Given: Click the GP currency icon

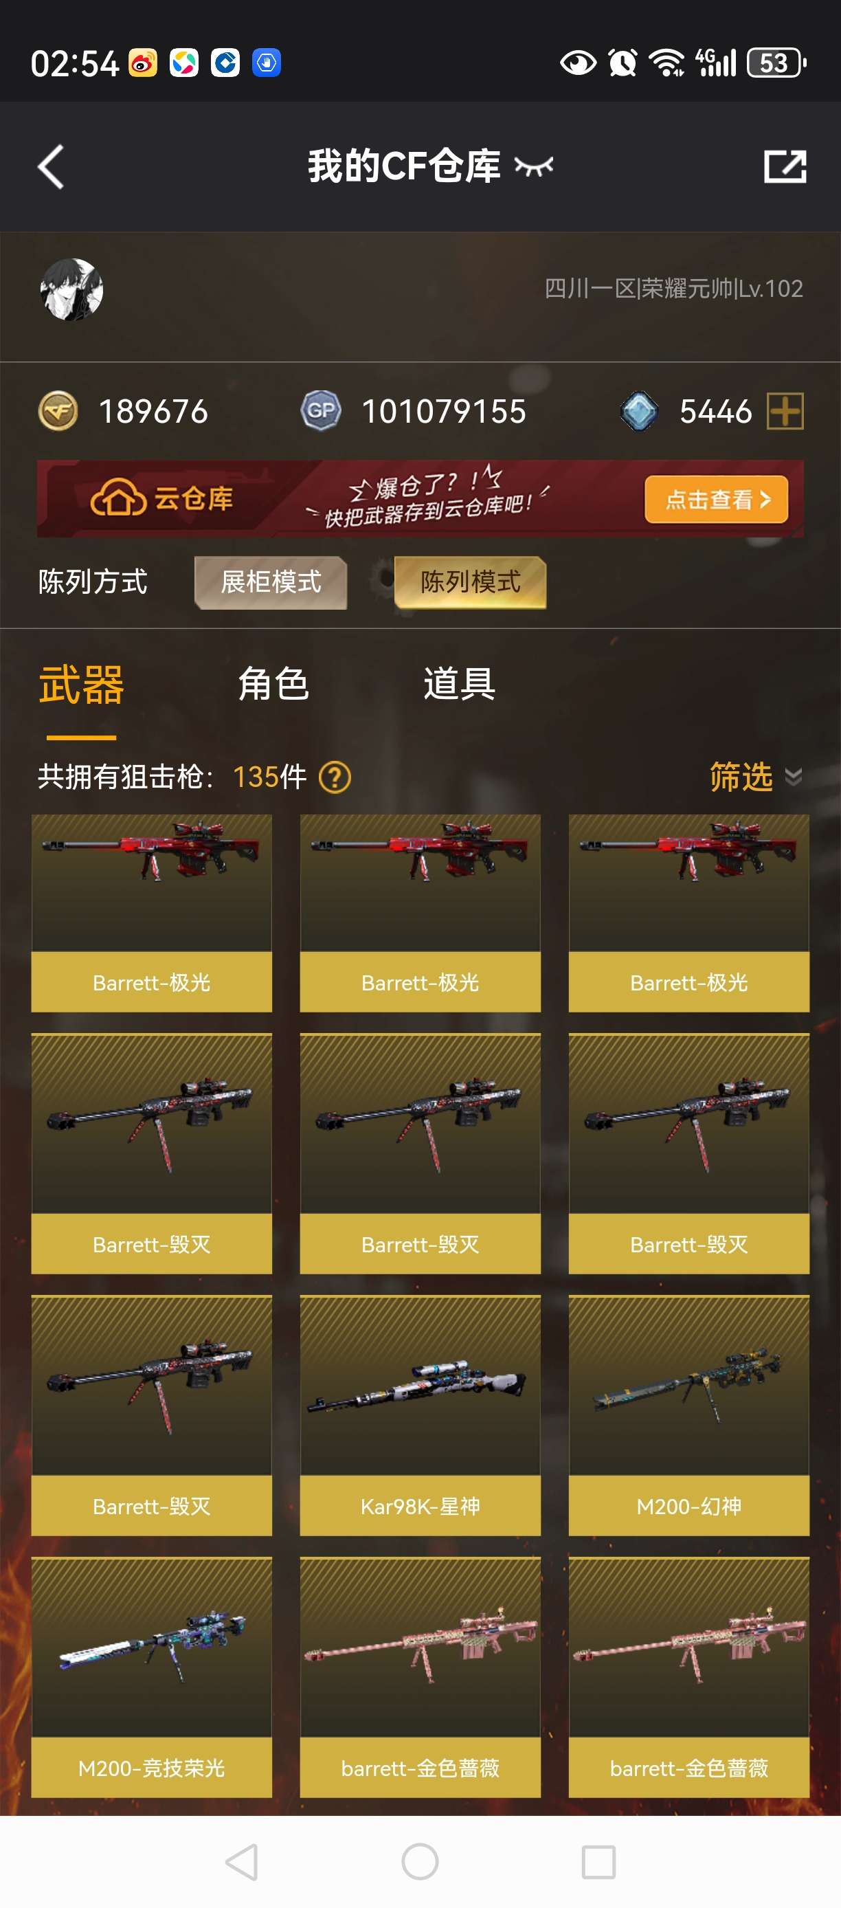Looking at the screenshot, I should pyautogui.click(x=321, y=411).
